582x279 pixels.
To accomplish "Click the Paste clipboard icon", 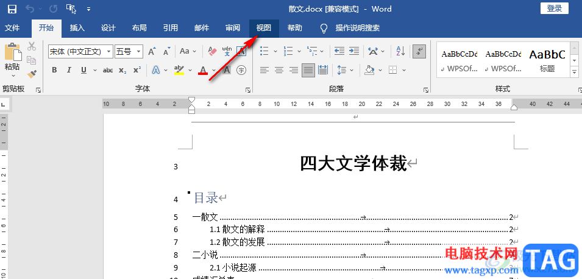I will coord(13,52).
